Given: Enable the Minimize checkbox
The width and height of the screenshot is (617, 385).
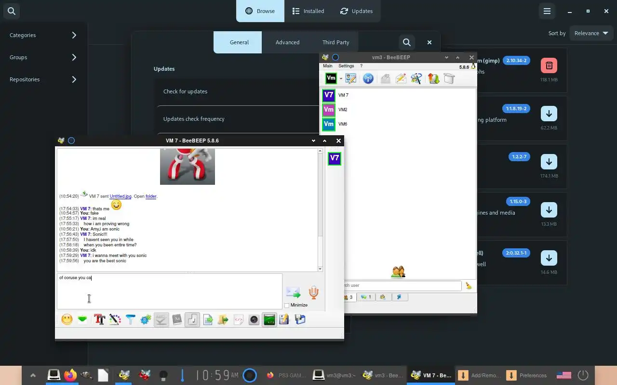Looking at the screenshot, I should pyautogui.click(x=287, y=305).
